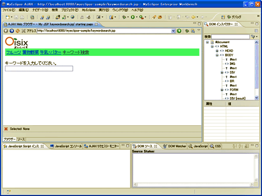Select the ブラウザー tab below browser
Image resolution: width=262 pixels, height=196 pixels.
tap(10, 140)
